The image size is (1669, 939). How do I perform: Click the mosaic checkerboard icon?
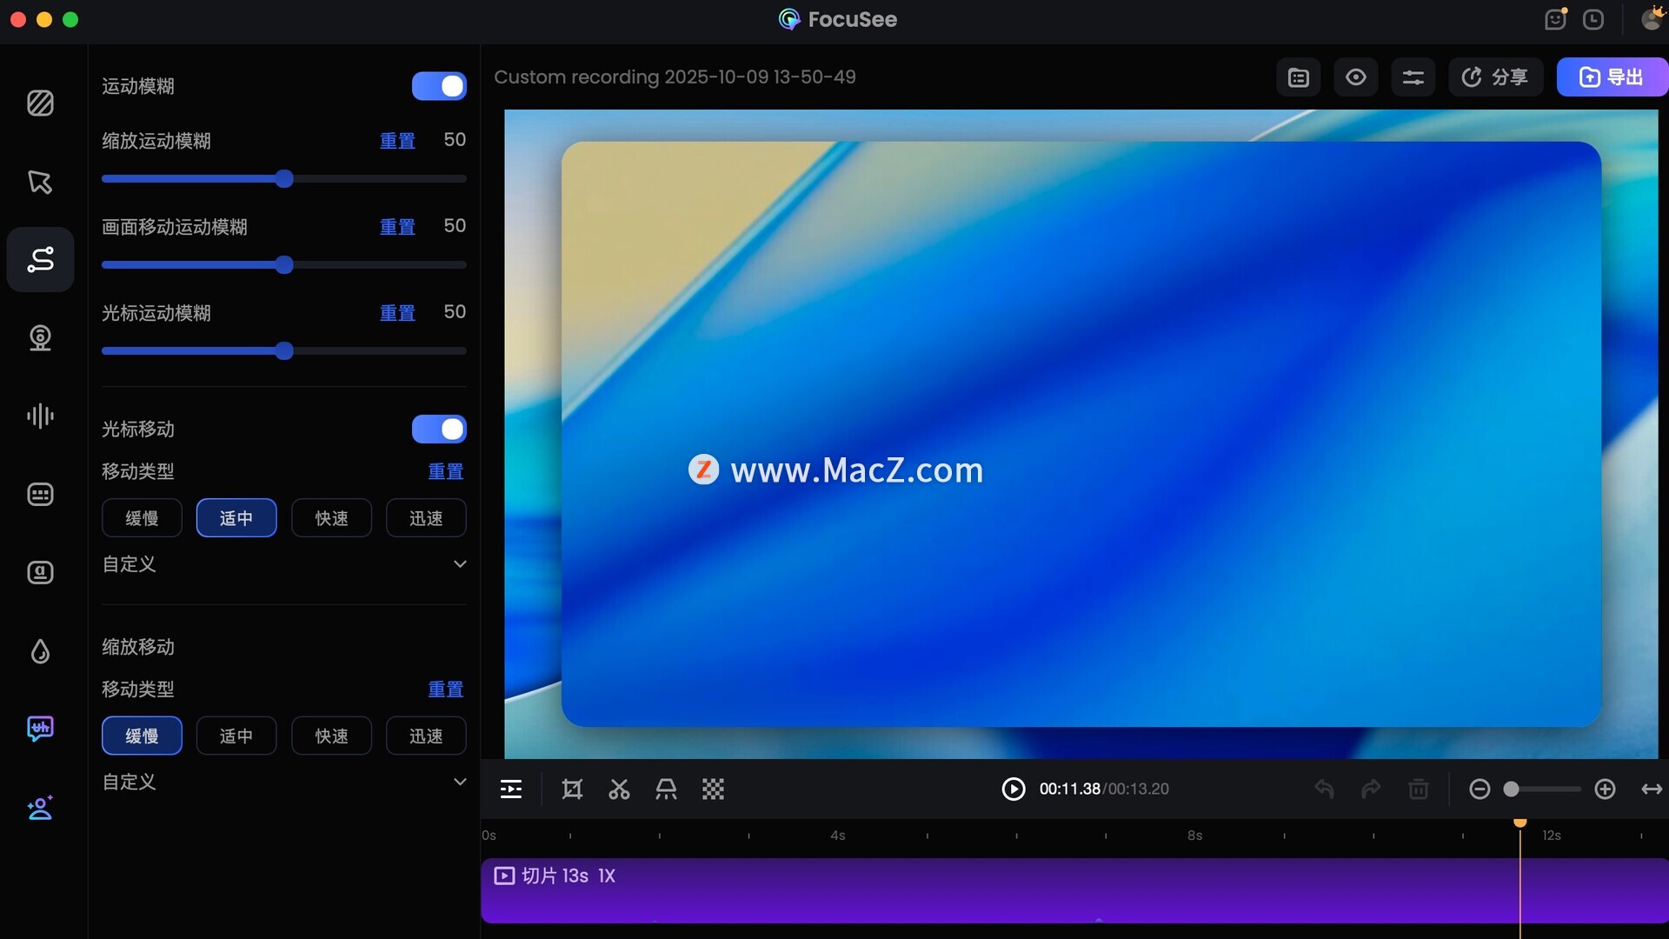click(713, 789)
